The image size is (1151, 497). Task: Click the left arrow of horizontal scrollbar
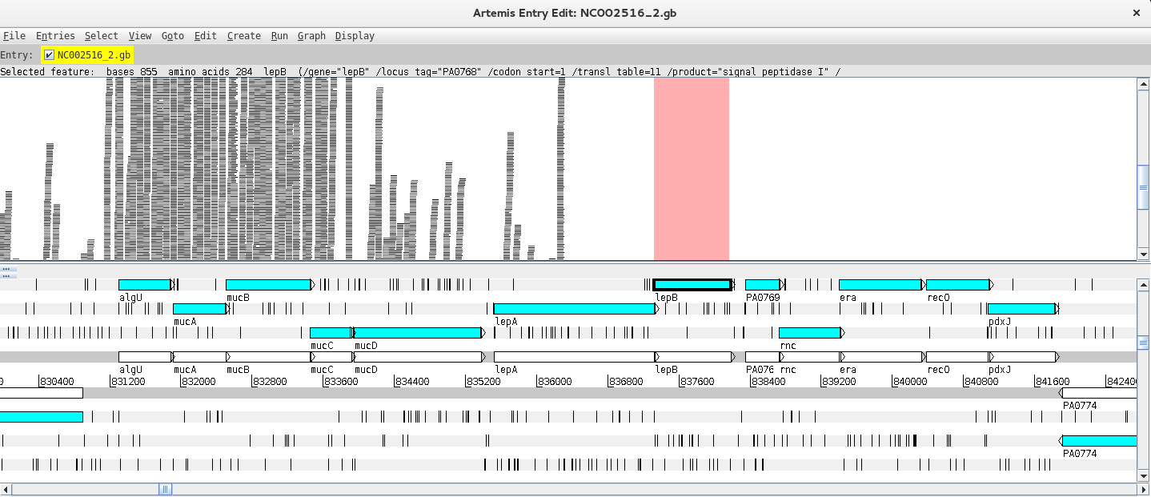(x=6, y=489)
